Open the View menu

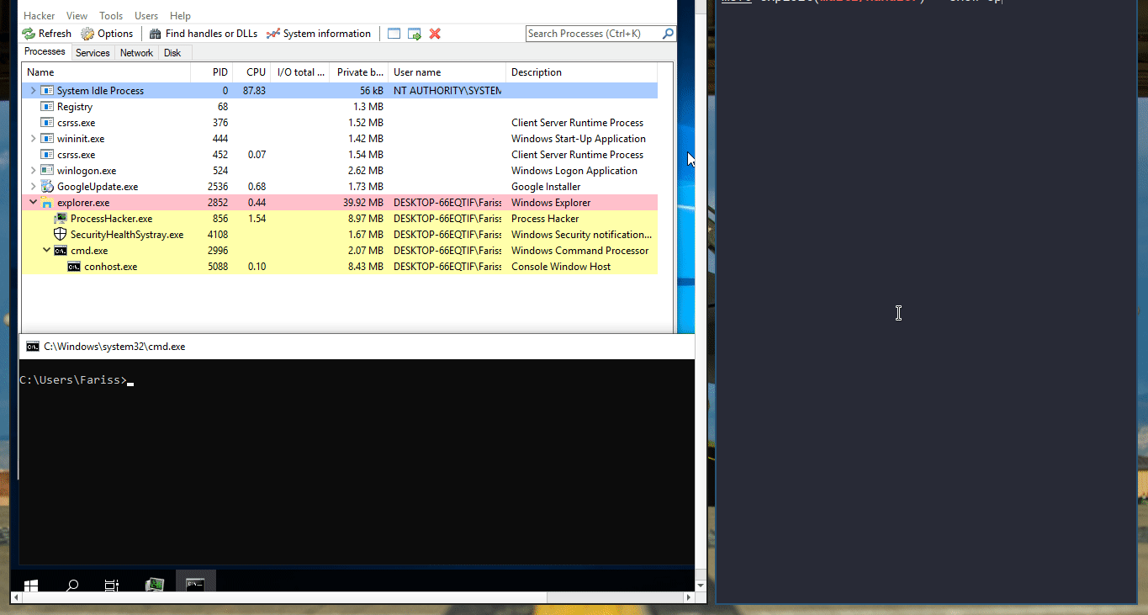coord(77,16)
